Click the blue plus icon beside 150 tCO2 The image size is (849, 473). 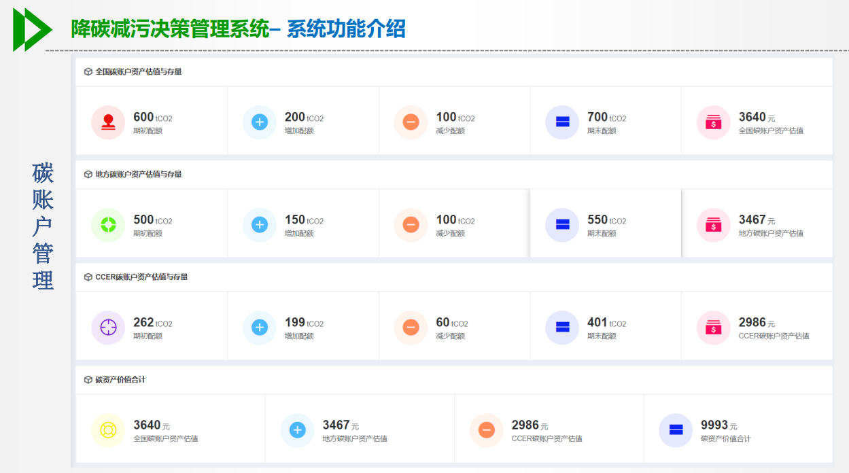tap(260, 225)
